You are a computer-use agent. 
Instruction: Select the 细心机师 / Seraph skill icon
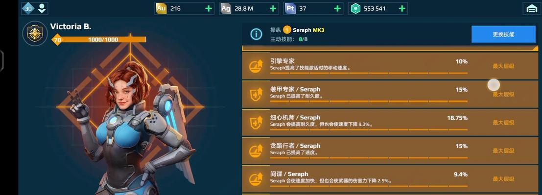click(256, 122)
